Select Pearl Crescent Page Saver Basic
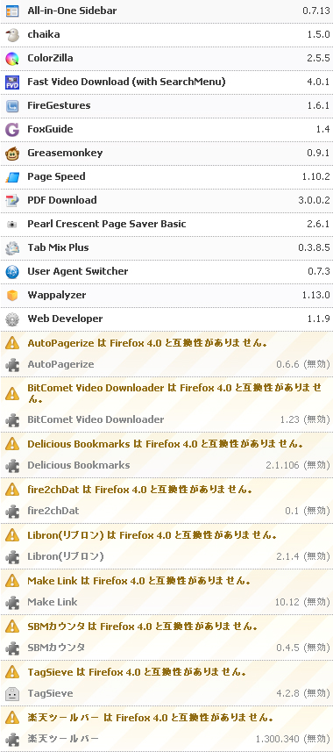The image size is (333, 752). tap(166, 225)
